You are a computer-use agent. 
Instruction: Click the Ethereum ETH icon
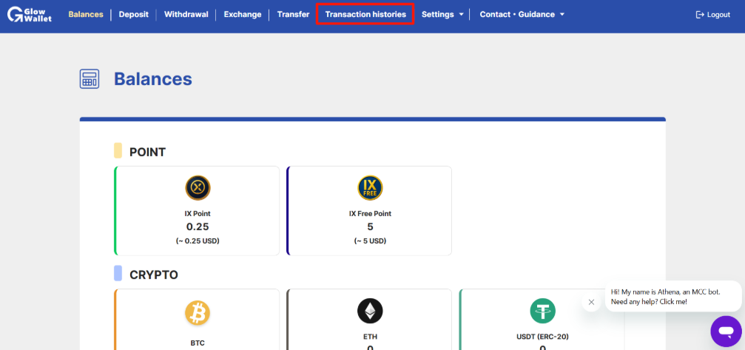370,311
